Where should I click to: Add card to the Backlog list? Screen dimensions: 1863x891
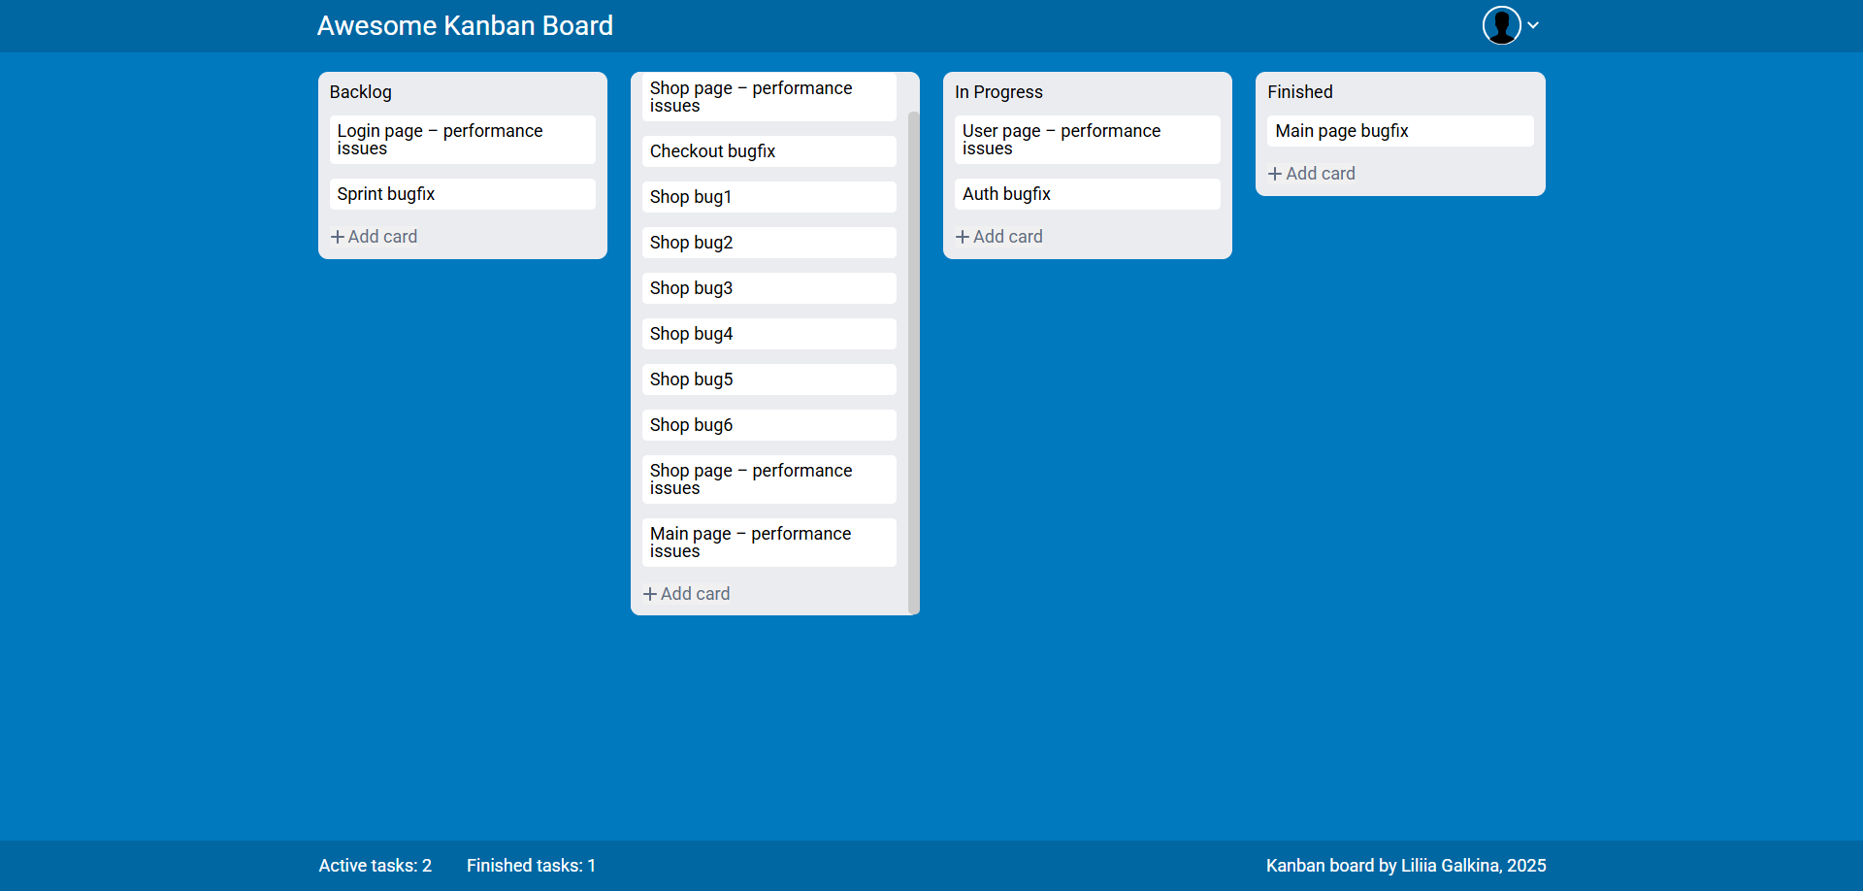click(382, 237)
